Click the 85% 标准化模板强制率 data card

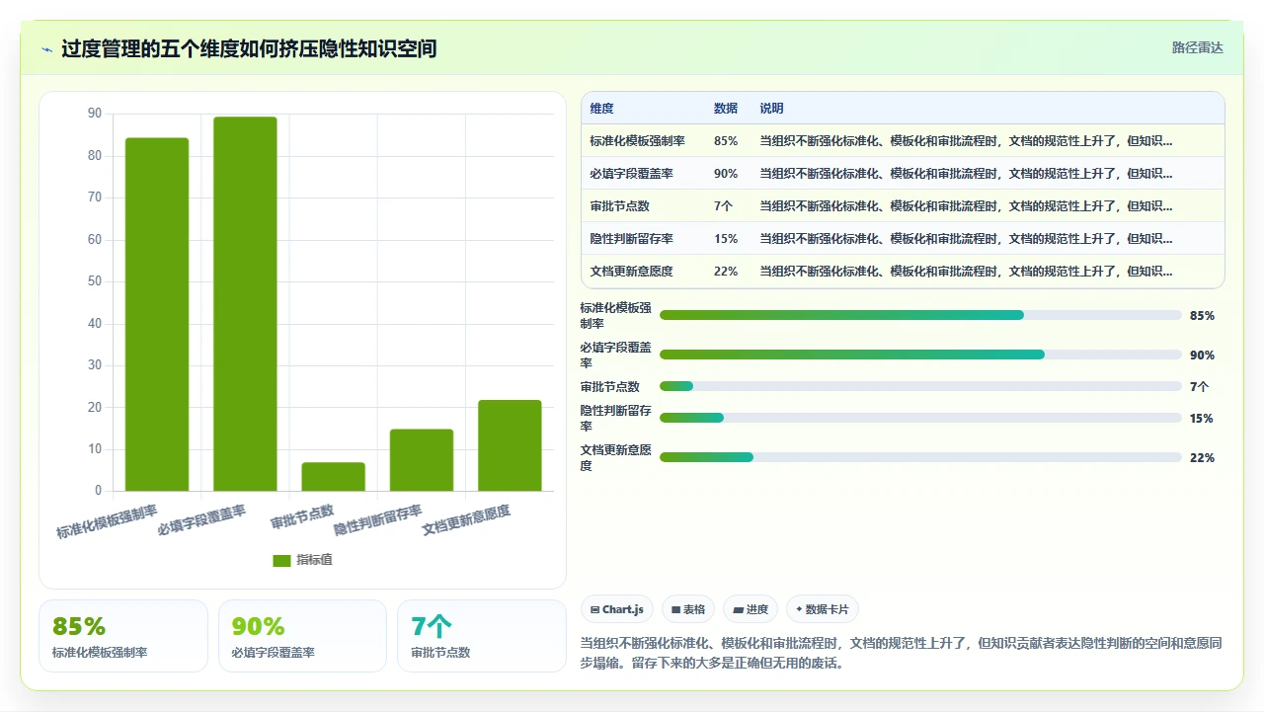[x=123, y=636]
